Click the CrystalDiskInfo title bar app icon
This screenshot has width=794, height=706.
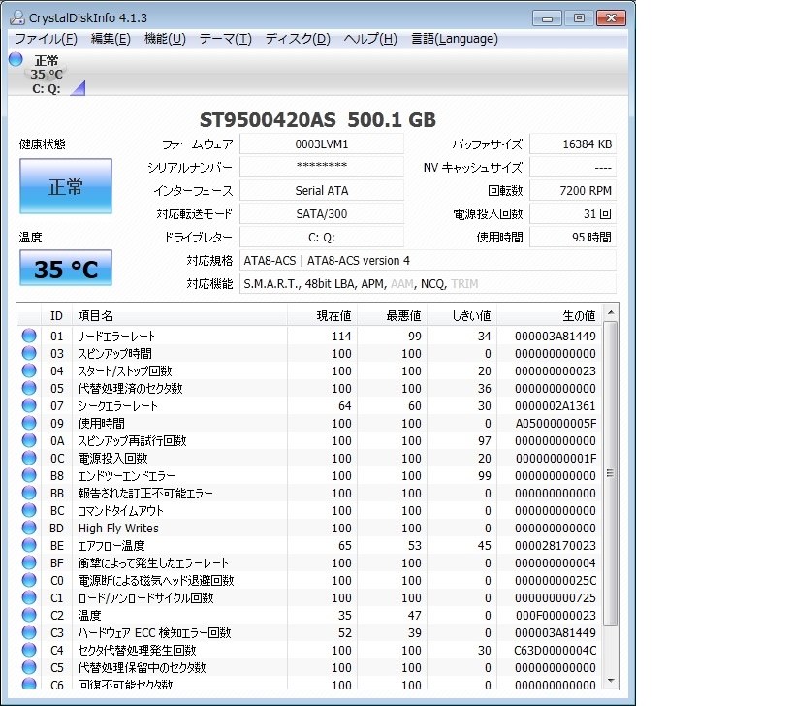tap(17, 17)
